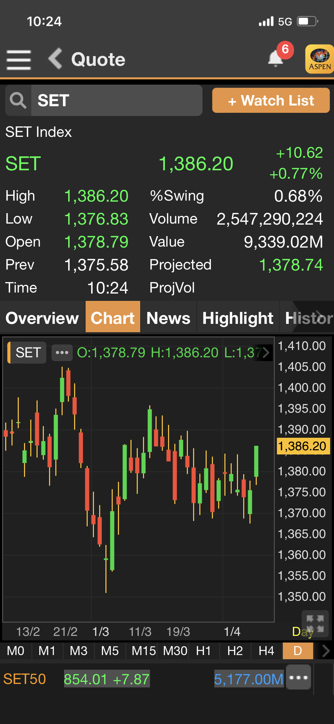Select the M3 timeframe
This screenshot has height=724, width=334.
click(79, 651)
